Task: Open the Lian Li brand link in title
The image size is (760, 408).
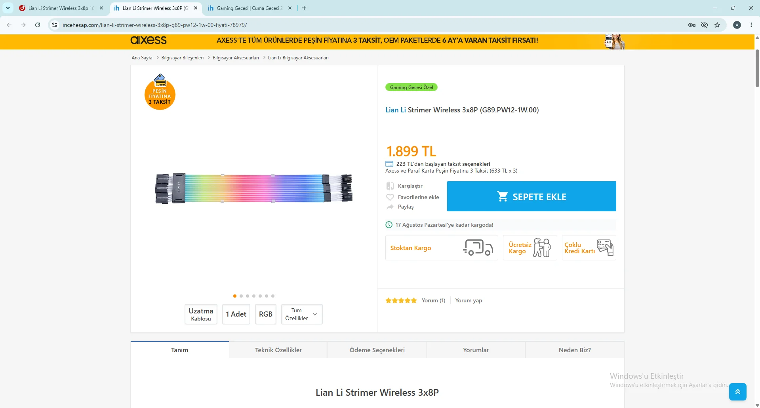Action: (x=396, y=110)
